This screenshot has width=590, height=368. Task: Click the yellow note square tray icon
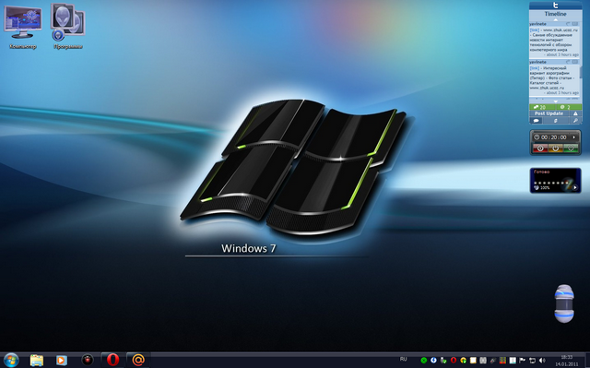(x=473, y=361)
